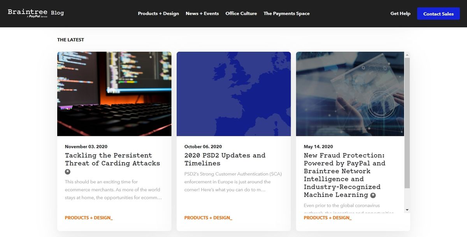Open The Payments Space section
This screenshot has width=467, height=237.
click(286, 13)
